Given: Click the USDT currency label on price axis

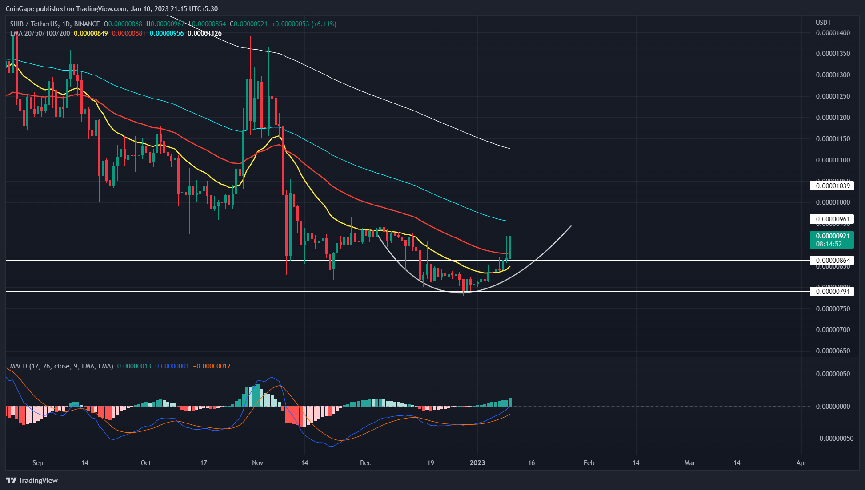Looking at the screenshot, I should click(x=823, y=23).
